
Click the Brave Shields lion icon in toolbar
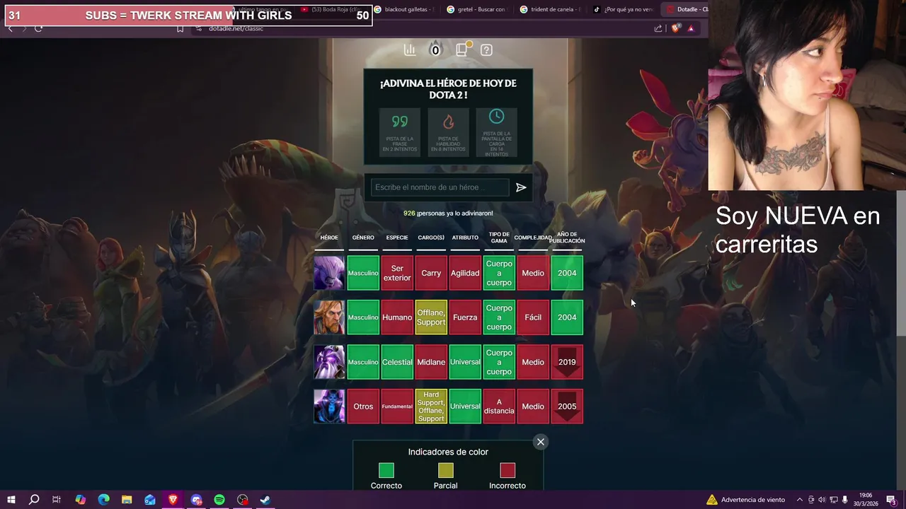pyautogui.click(x=675, y=28)
